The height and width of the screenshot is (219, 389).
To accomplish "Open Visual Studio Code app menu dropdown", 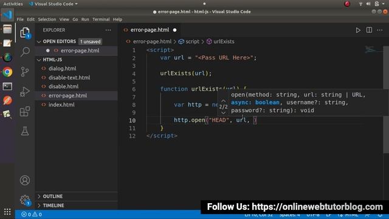I will (53, 4).
